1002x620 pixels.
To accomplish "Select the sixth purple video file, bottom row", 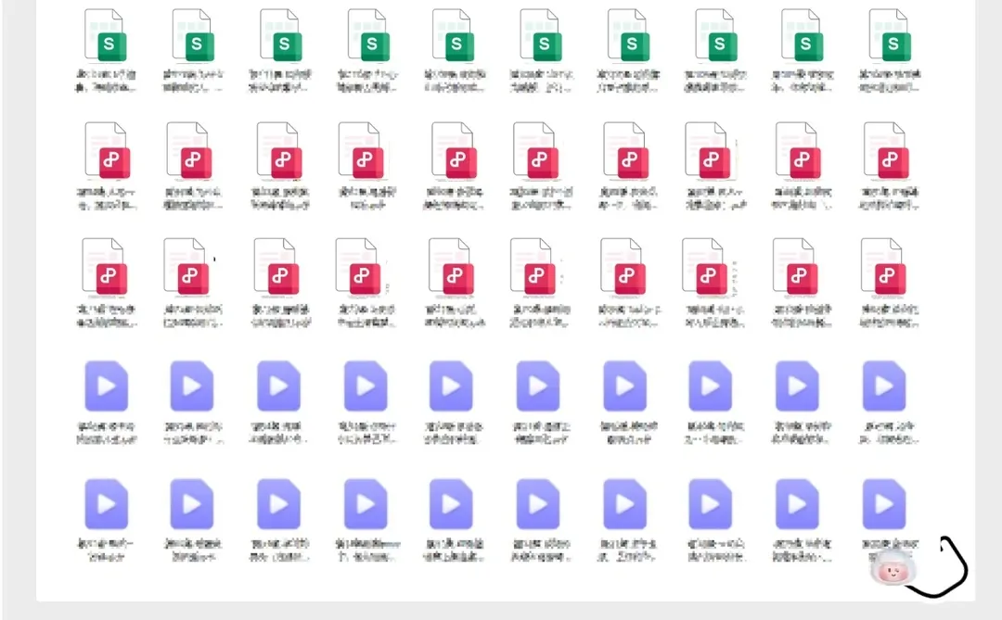I will pos(538,504).
